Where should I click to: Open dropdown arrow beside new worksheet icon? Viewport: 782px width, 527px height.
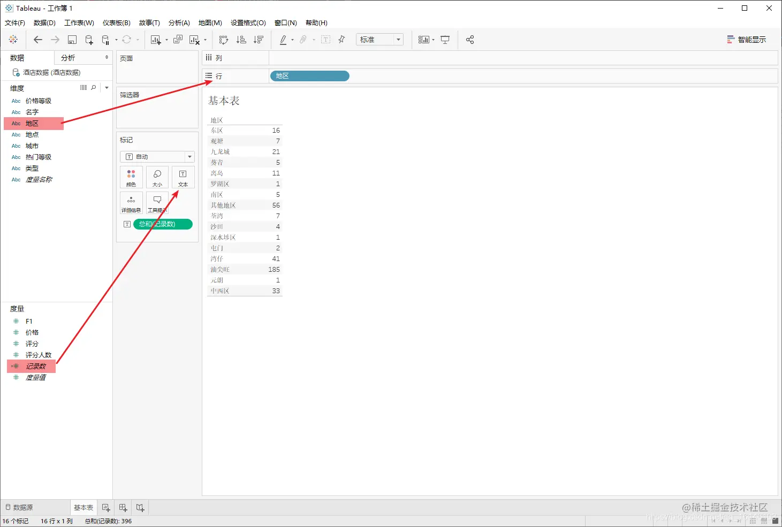pyautogui.click(x=166, y=40)
